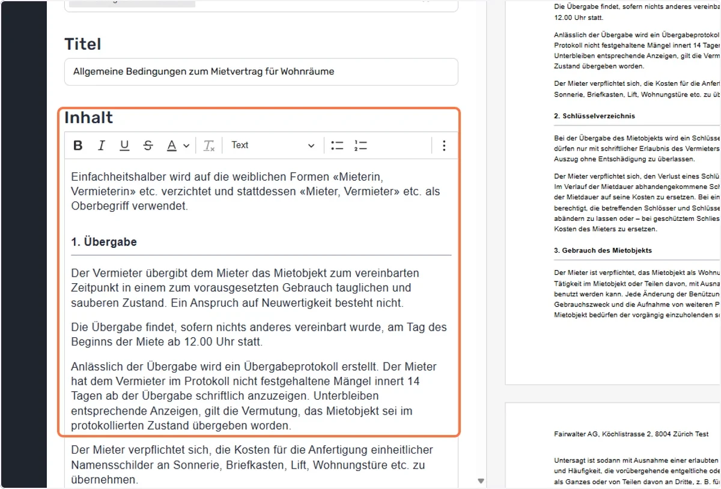This screenshot has width=721, height=489.
Task: Open the more options three-dot menu
Action: [444, 145]
